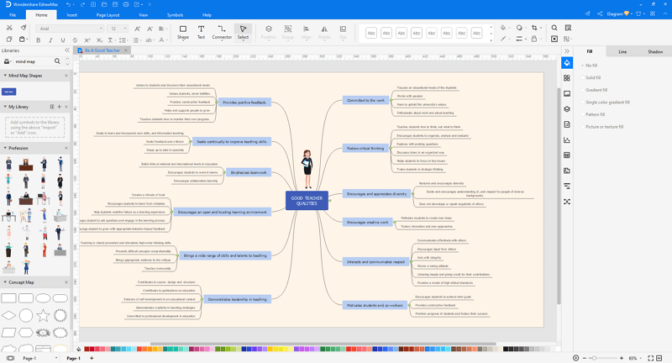Collapse the Concept Map section
Screen dimensions: 672x363
click(5, 282)
